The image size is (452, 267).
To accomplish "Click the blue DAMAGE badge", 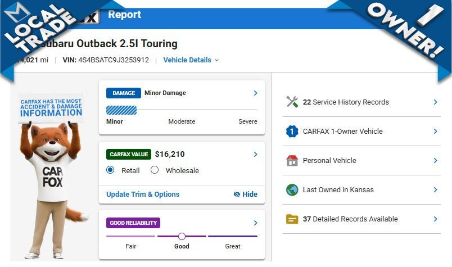I will [123, 93].
